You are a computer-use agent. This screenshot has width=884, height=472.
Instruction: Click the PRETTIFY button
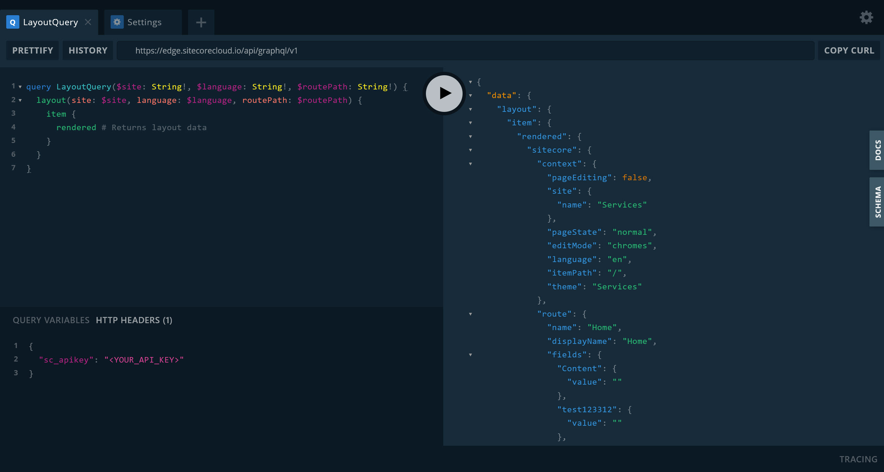coord(32,50)
